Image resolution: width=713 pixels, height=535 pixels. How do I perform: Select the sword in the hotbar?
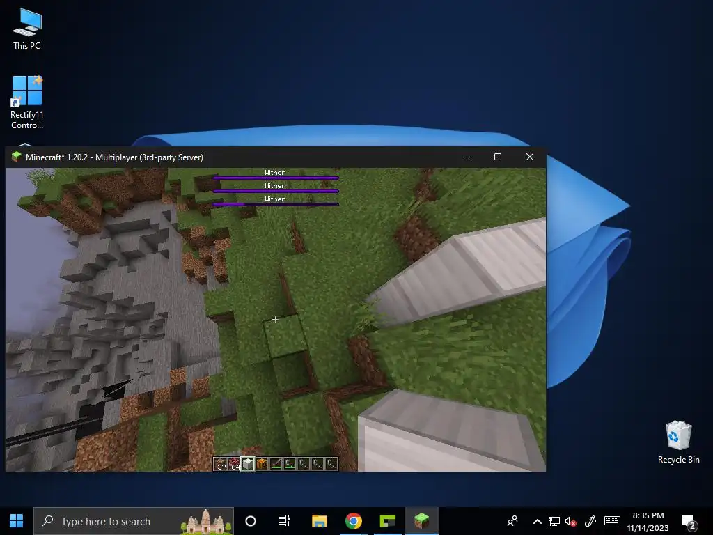pyautogui.click(x=276, y=463)
